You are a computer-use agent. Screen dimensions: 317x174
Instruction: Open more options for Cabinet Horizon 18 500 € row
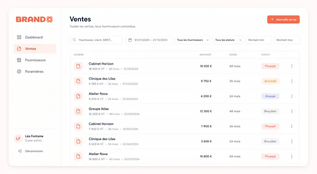coord(292,66)
